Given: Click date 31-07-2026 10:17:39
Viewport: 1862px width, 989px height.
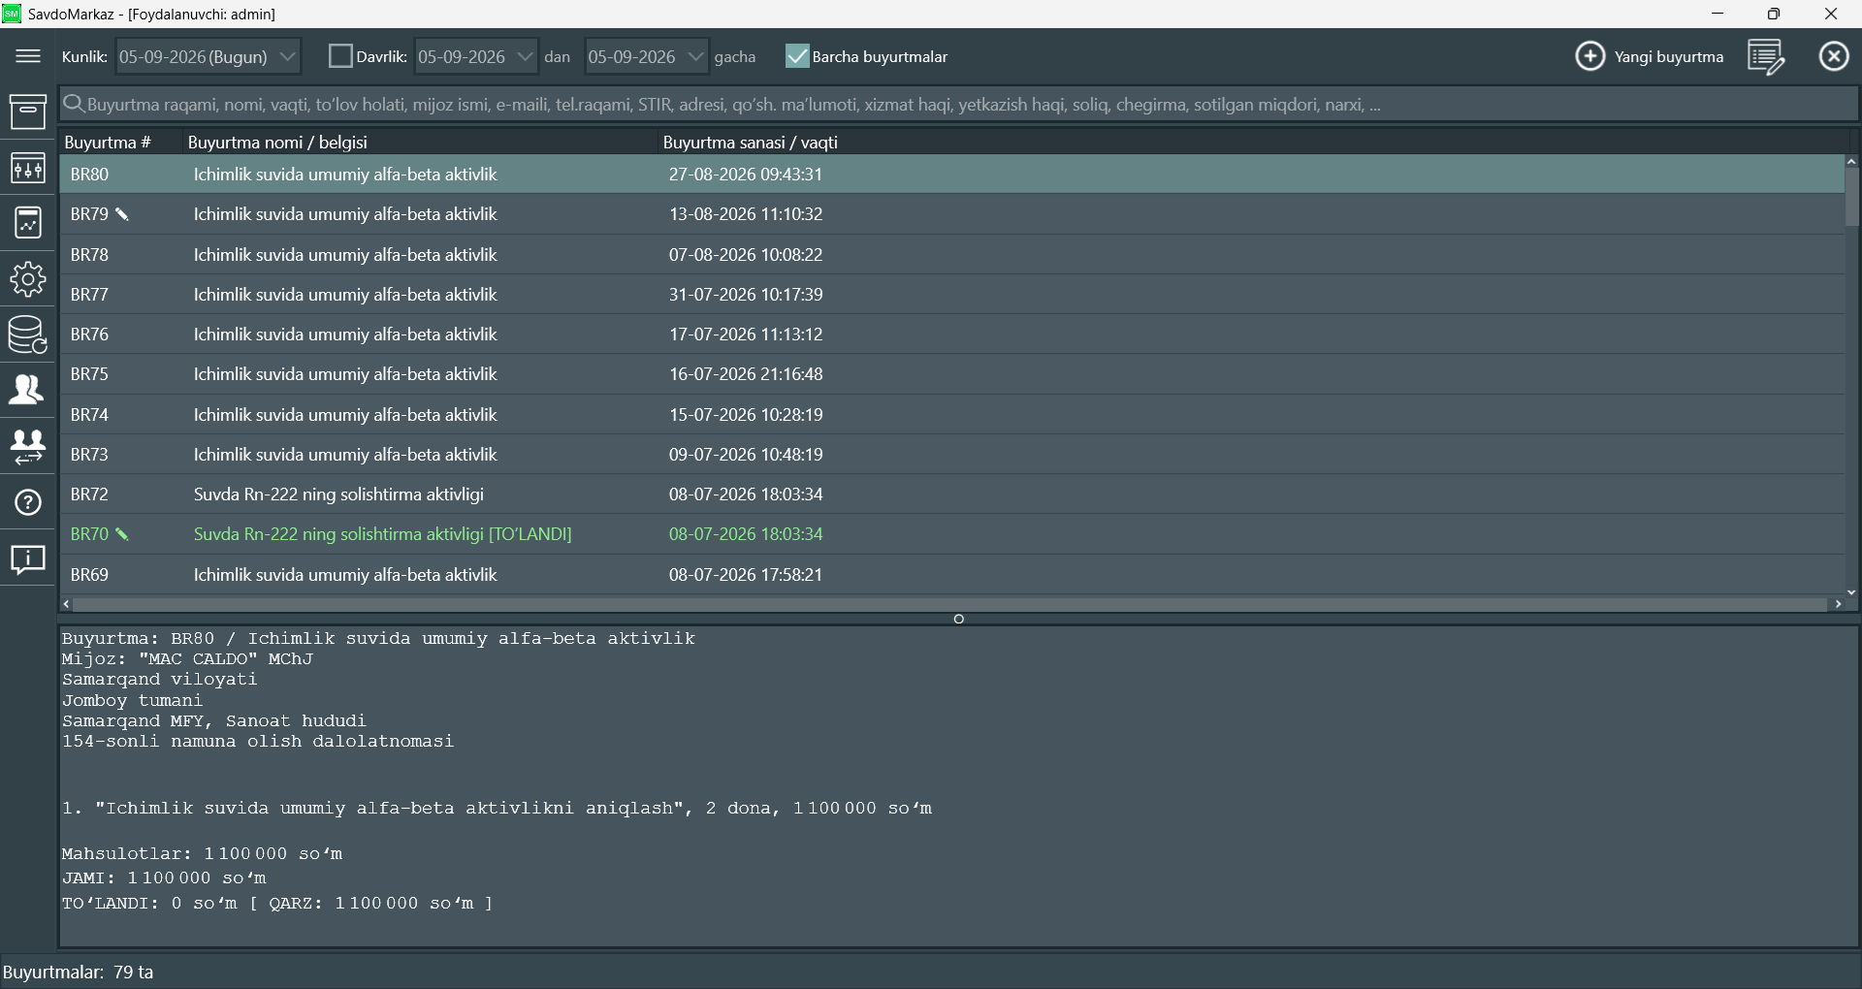Looking at the screenshot, I should (x=745, y=295).
